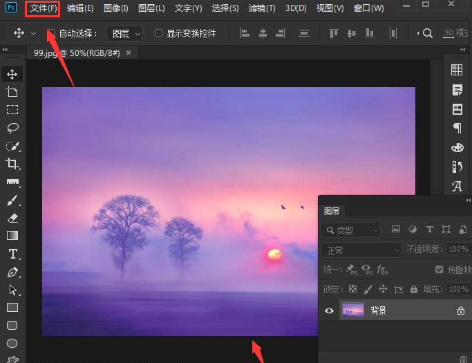This screenshot has height=363, width=472.
Task: Toggle lock all padlock icon
Action: pyautogui.click(x=414, y=289)
